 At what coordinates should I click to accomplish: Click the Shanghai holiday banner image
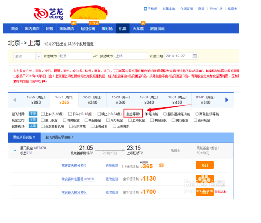coord(89,13)
